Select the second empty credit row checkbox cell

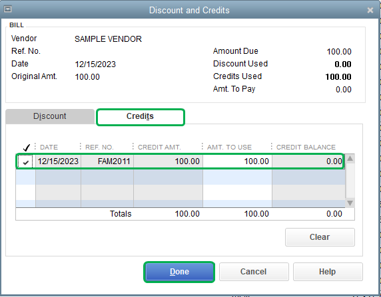click(x=26, y=192)
